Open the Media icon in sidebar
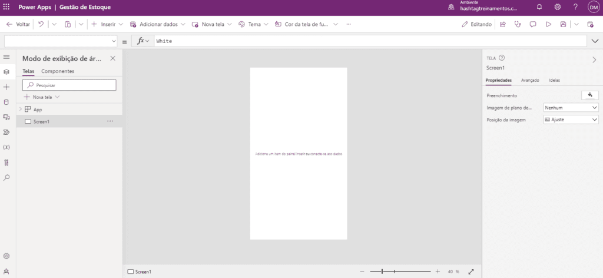 tap(6, 117)
